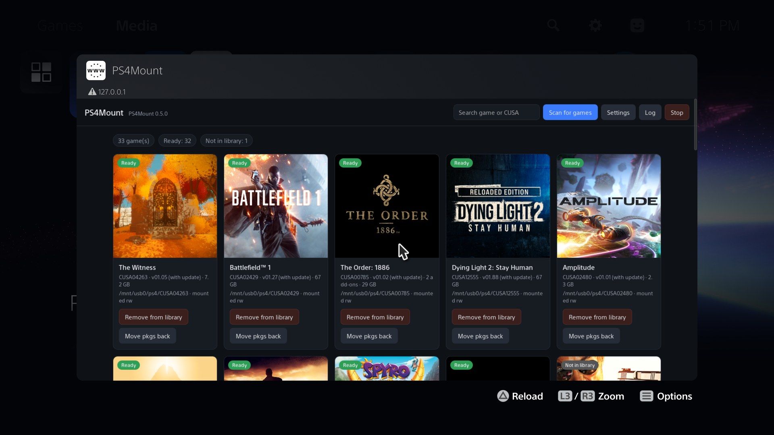774x435 pixels.
Task: Switch to the Games tab
Action: 60,26
